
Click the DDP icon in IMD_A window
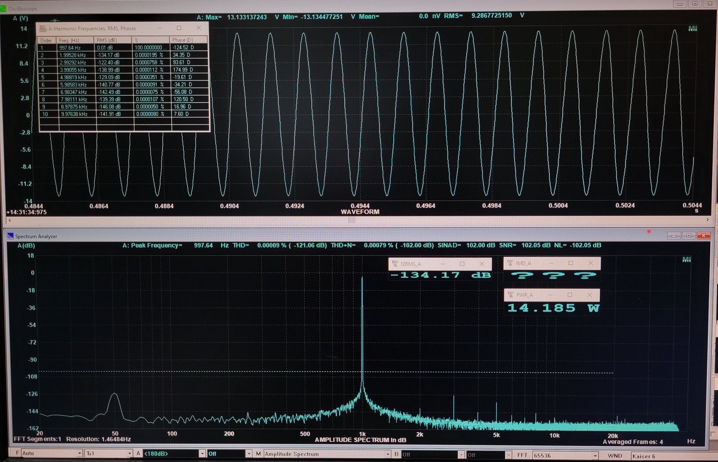[x=510, y=263]
